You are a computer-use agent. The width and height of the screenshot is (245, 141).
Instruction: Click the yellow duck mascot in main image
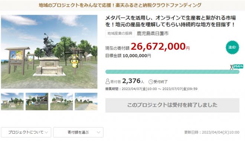coord(75,61)
